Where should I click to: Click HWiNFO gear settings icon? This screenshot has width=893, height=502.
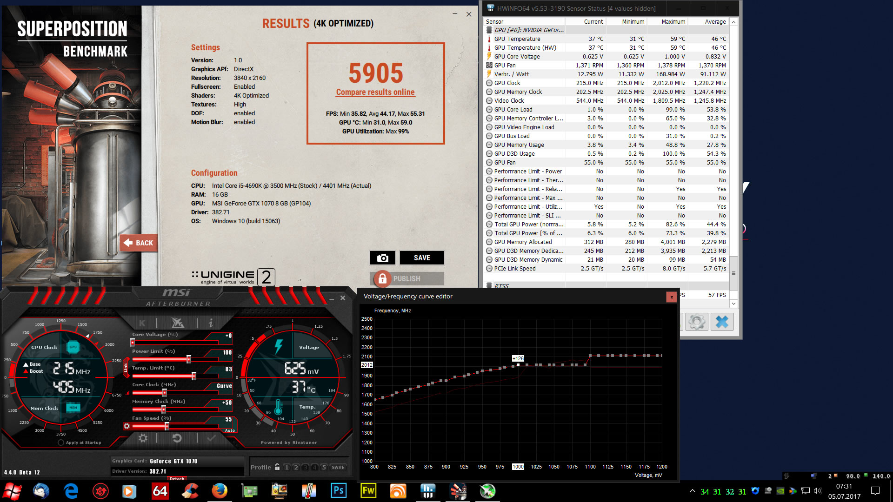point(696,322)
